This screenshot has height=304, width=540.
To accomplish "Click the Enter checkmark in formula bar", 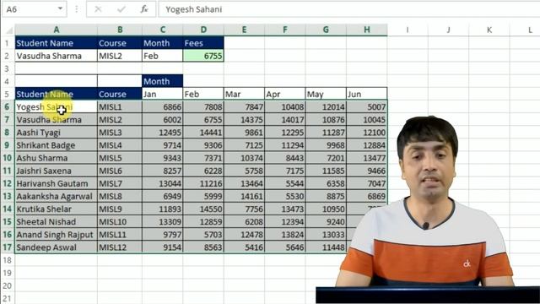I will [x=121, y=9].
